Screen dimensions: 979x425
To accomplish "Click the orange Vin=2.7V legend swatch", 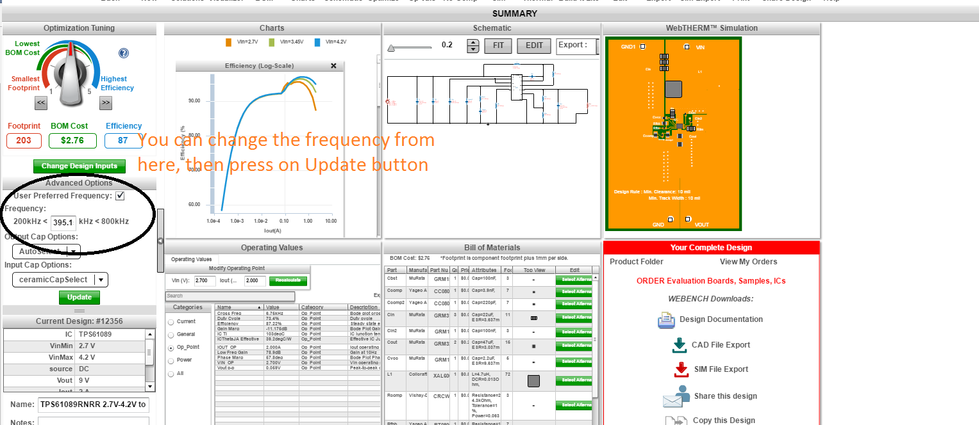I will click(x=228, y=42).
